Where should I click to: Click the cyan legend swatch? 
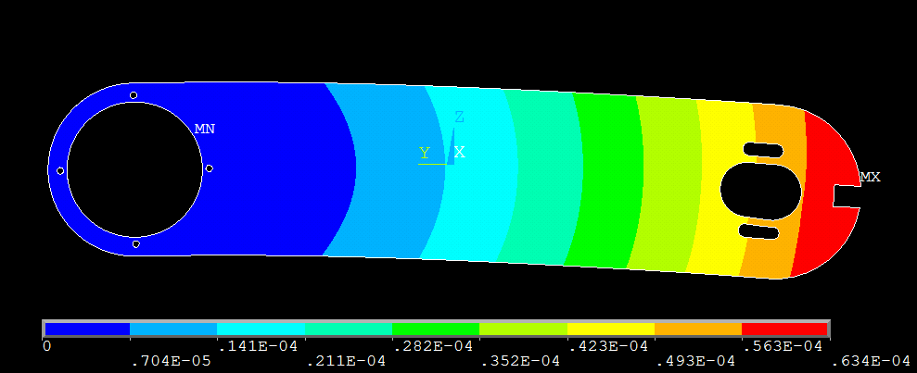point(261,329)
